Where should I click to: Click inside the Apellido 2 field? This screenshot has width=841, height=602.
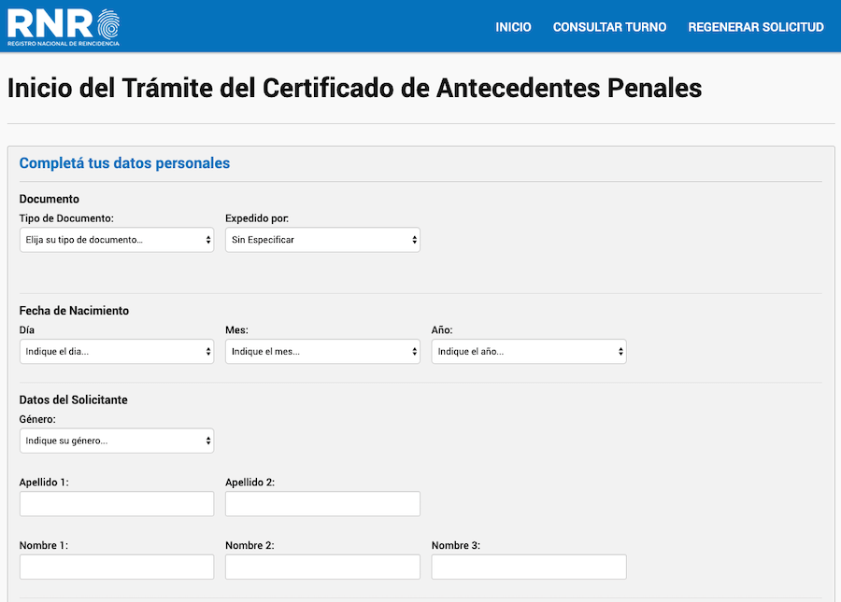tap(321, 503)
